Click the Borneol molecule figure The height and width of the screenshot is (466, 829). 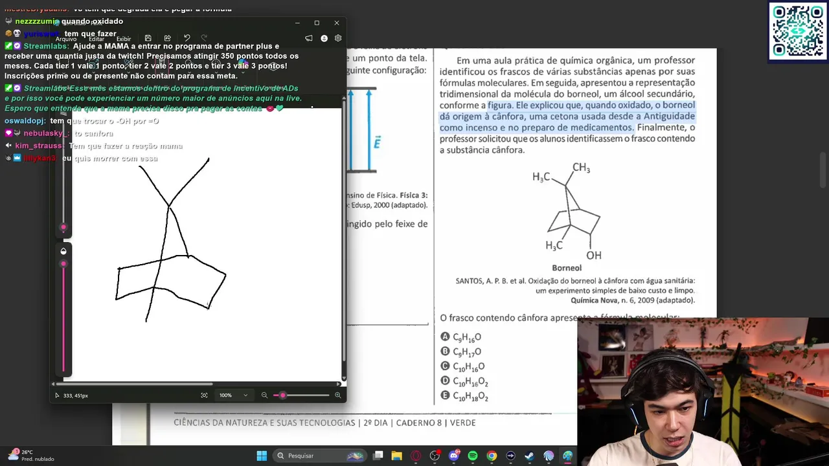(x=568, y=212)
